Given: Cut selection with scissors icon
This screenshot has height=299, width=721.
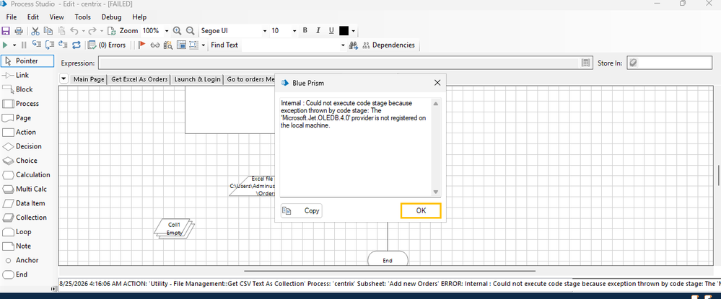Looking at the screenshot, I should (x=35, y=31).
